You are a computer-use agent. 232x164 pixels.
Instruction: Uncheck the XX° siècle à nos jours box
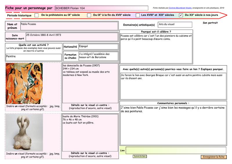[181, 15]
